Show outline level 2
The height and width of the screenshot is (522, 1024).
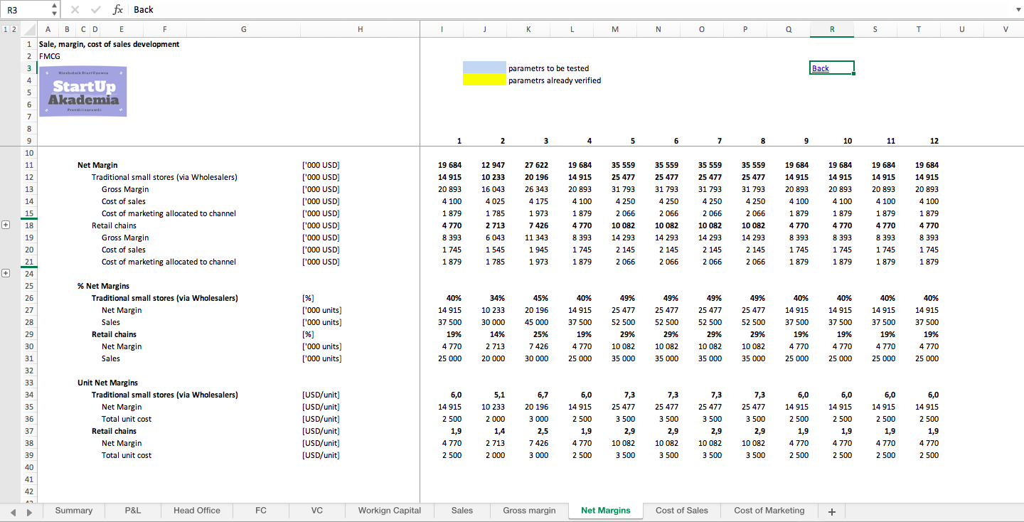(14, 29)
